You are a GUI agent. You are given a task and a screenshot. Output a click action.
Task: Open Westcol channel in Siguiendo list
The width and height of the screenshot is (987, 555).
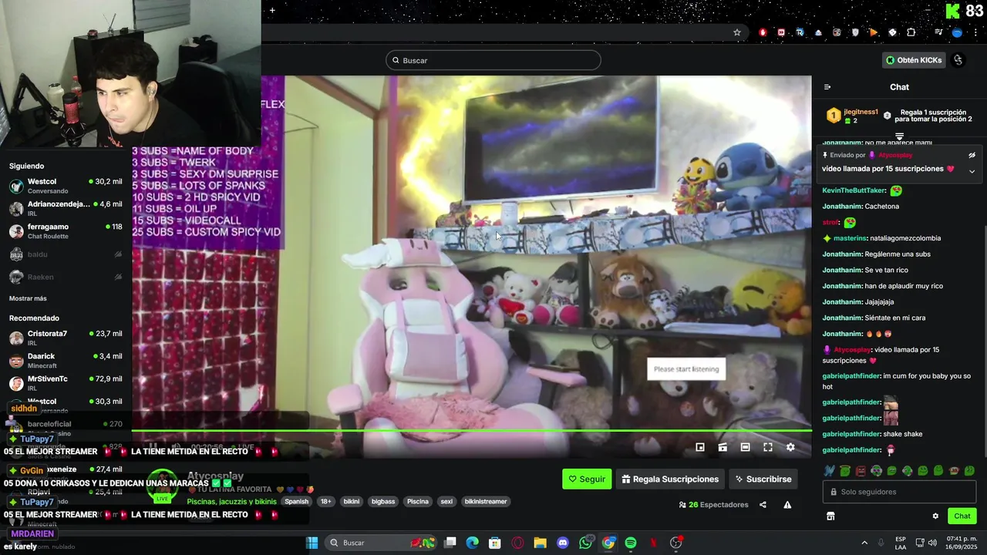(x=66, y=186)
